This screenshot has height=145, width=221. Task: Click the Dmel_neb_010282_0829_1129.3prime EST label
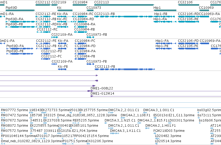click(31, 141)
